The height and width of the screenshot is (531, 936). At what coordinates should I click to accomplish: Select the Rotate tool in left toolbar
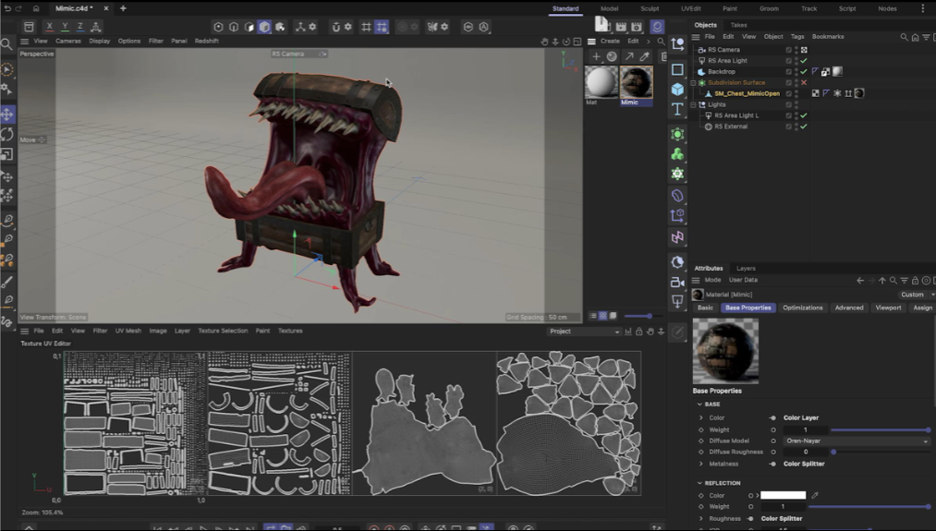[7, 135]
